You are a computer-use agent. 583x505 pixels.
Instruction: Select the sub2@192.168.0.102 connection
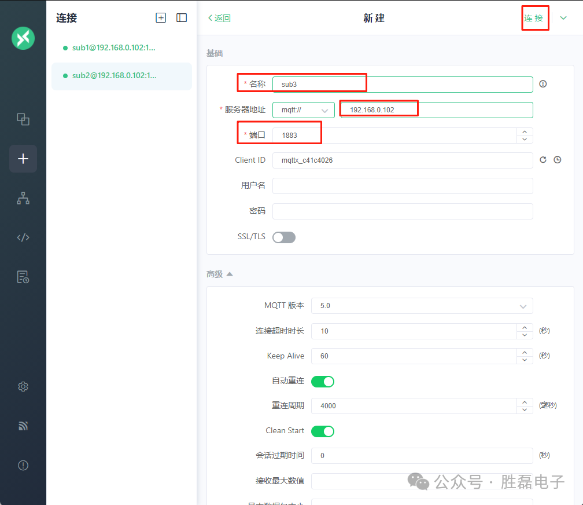121,76
